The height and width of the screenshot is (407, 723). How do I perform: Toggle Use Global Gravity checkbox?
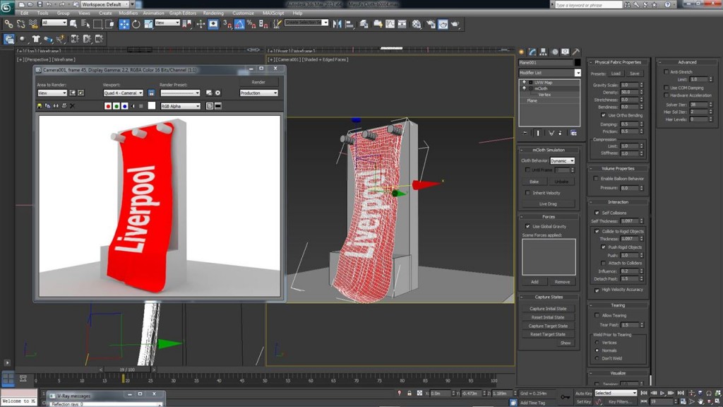[x=528, y=227]
